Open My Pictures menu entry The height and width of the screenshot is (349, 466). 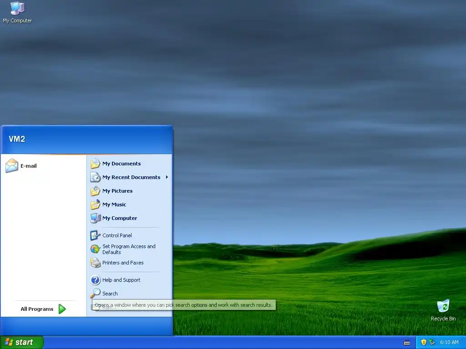130,191
